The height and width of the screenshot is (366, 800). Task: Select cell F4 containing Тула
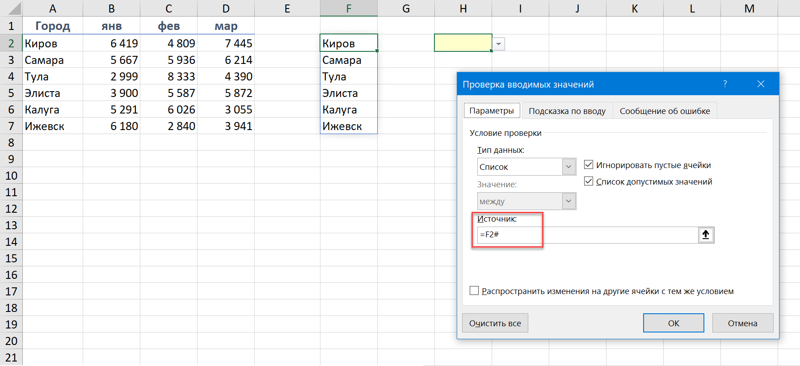tap(349, 76)
